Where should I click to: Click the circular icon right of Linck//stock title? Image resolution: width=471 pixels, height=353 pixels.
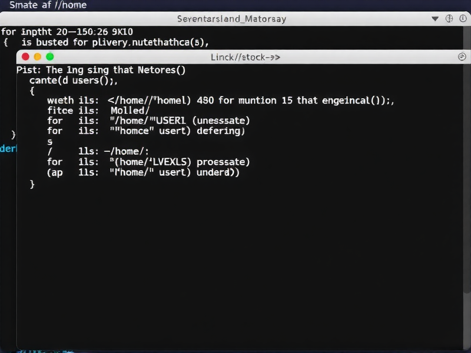point(462,57)
